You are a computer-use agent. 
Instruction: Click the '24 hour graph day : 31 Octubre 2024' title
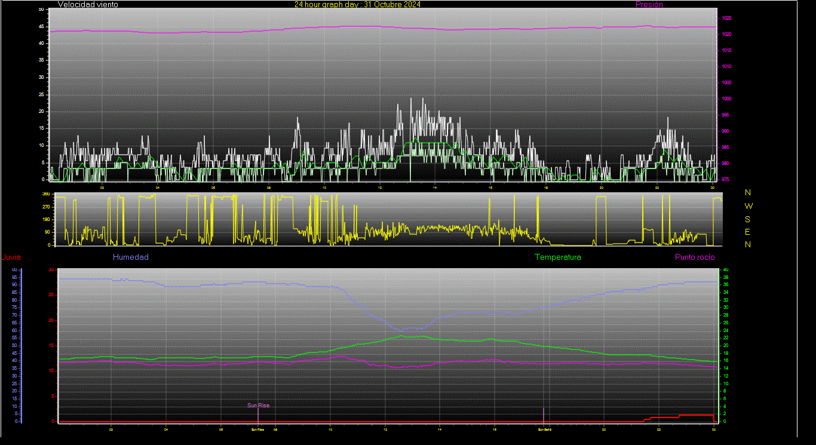357,4
